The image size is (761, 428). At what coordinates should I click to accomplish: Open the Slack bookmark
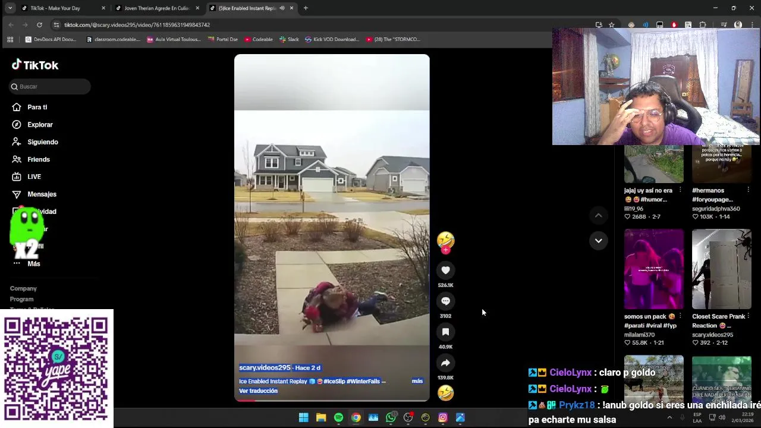point(288,39)
